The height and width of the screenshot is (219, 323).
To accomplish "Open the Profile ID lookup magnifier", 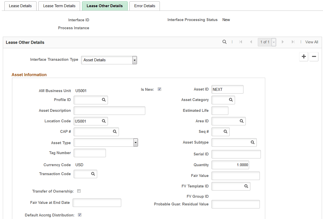I will pyautogui.click(x=104, y=100).
